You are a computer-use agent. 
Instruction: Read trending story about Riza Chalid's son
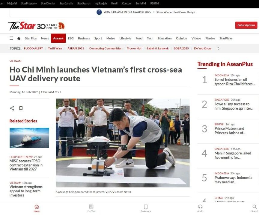click(234, 82)
